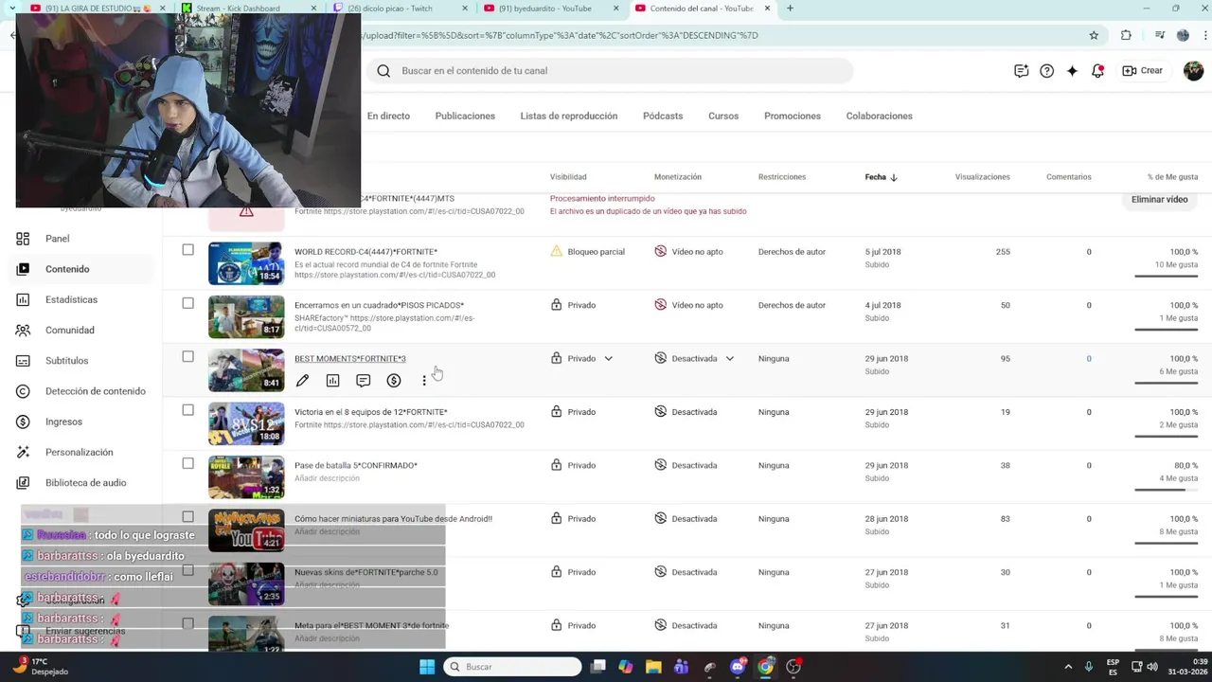Select checkbox for BEST MOMENTS*FORTNITE*3 video
This screenshot has height=682, width=1212.
pos(187,357)
